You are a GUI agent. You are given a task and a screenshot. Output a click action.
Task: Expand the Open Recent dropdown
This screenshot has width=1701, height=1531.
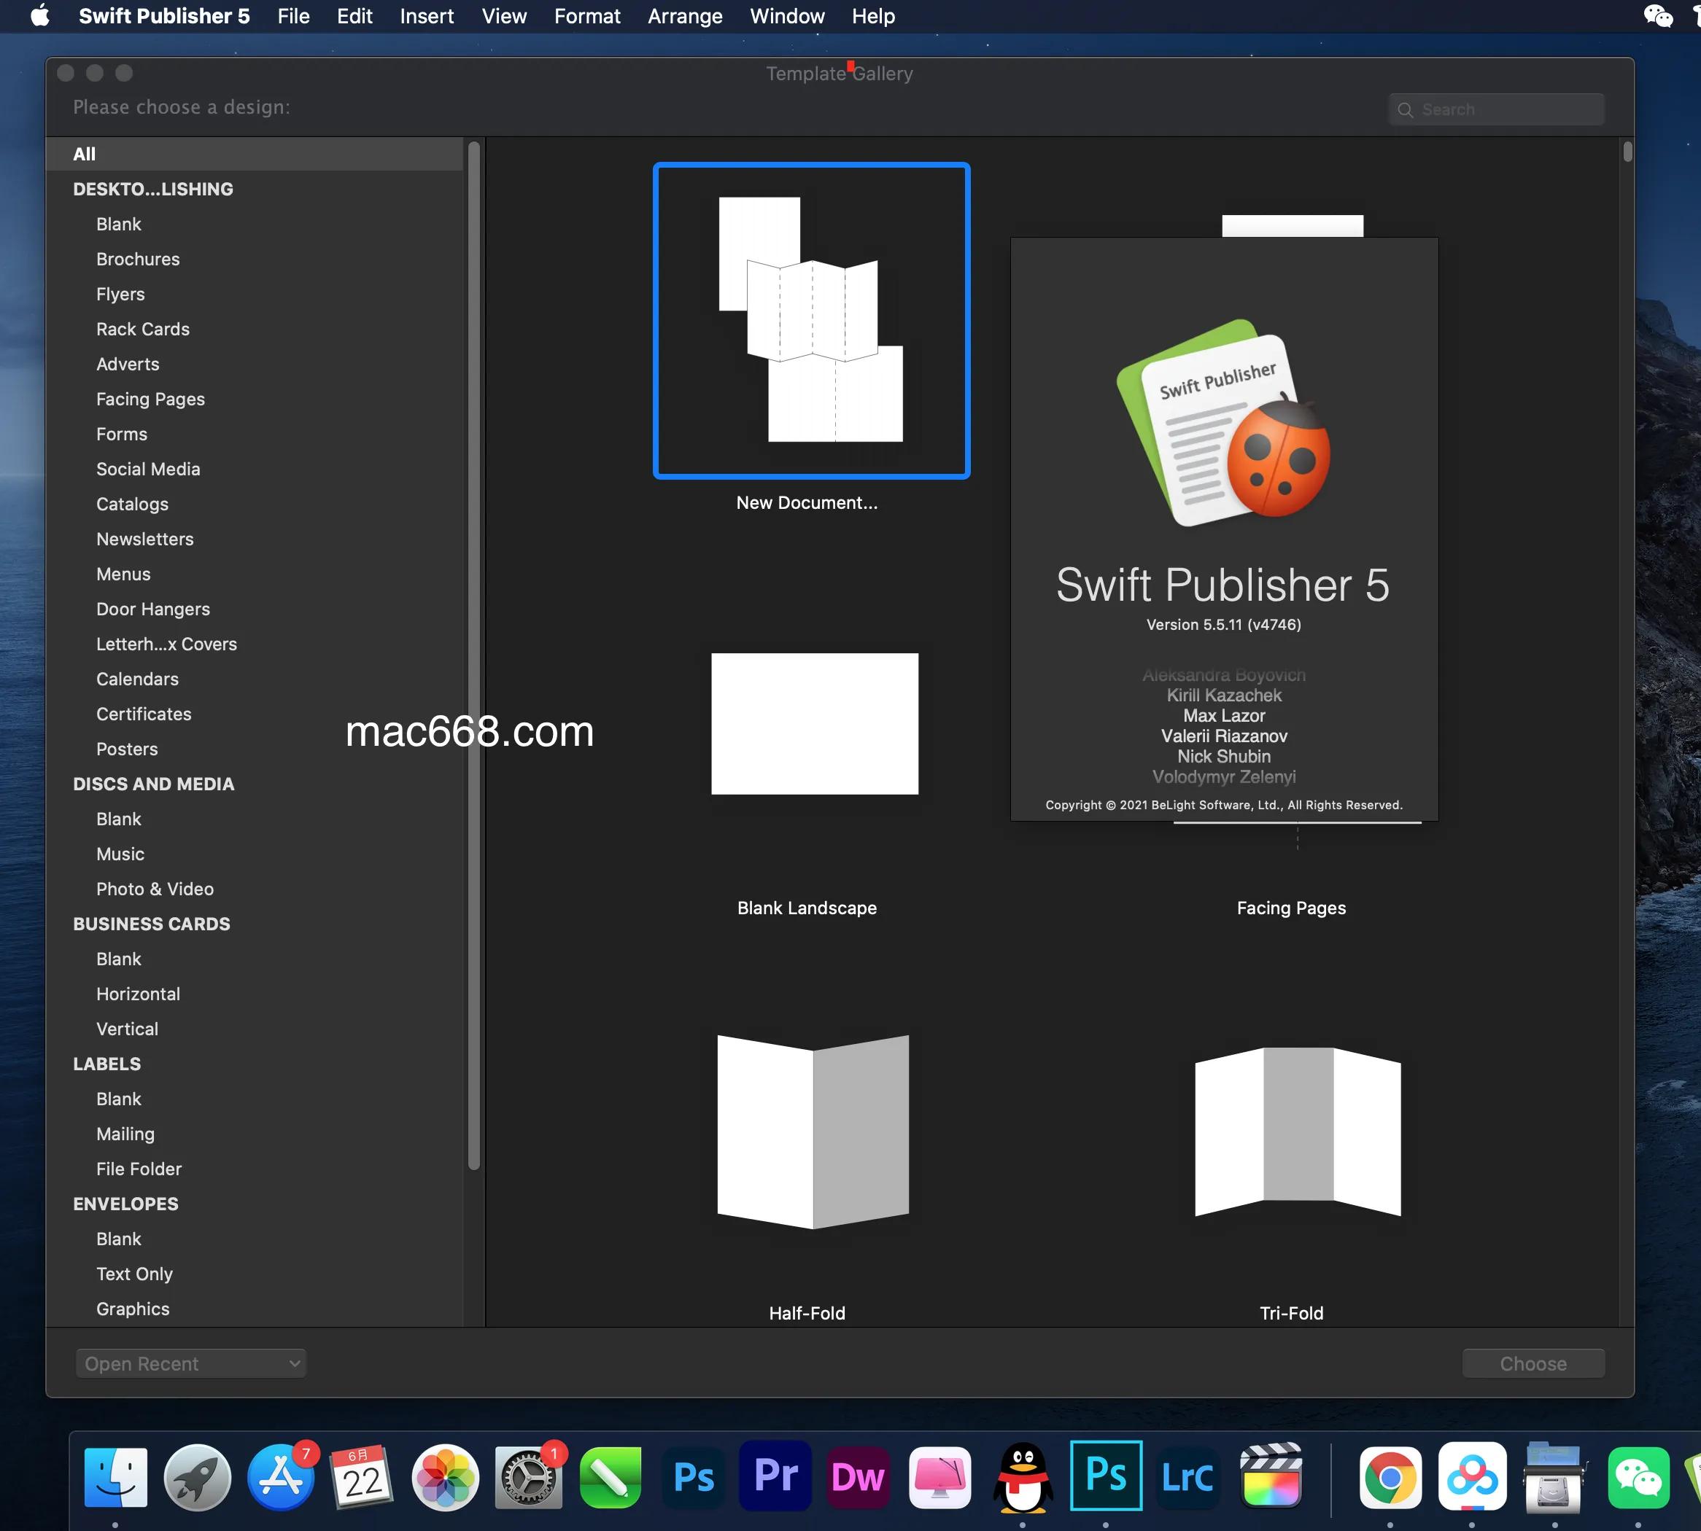[191, 1363]
